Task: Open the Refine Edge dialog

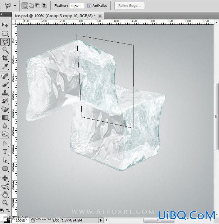Action: click(129, 6)
